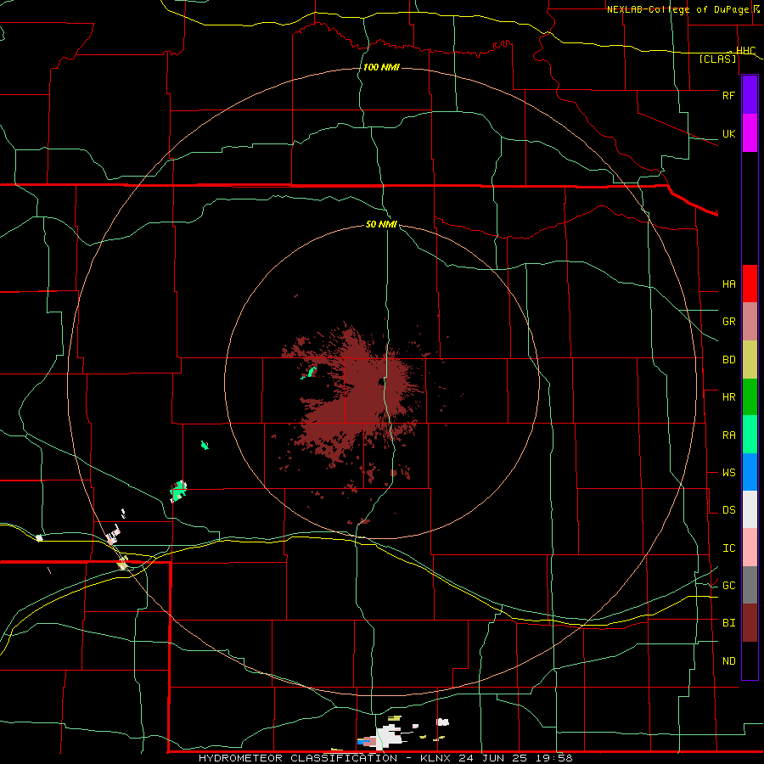
Task: Click the RF legend label
Action: pyautogui.click(x=728, y=95)
